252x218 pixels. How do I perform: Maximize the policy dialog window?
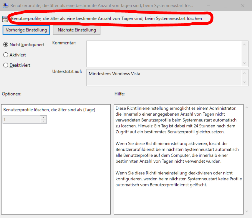[226, 6]
